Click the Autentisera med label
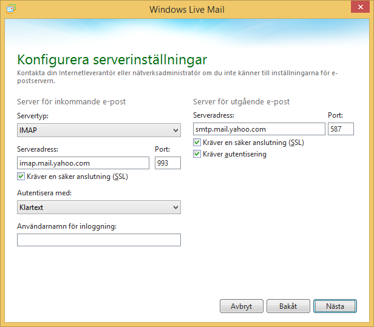The height and width of the screenshot is (327, 374). (x=44, y=193)
